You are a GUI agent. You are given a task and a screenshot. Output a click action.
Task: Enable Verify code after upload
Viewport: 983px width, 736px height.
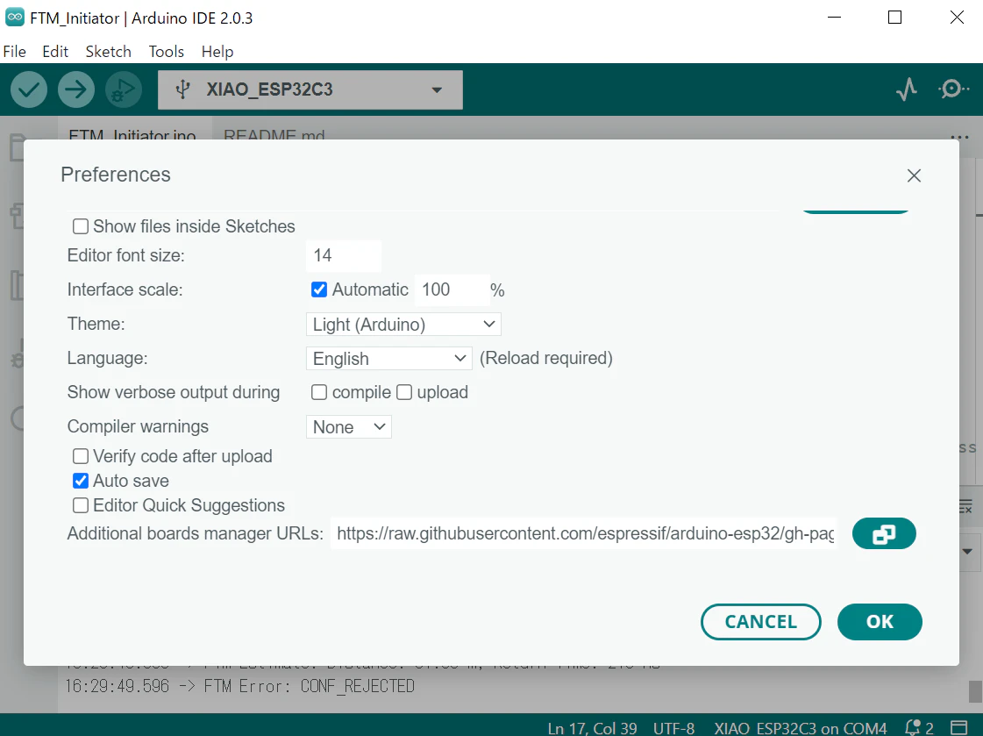point(81,456)
